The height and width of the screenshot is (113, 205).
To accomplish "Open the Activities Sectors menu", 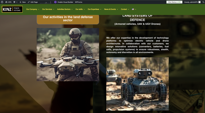I will click(x=64, y=9).
